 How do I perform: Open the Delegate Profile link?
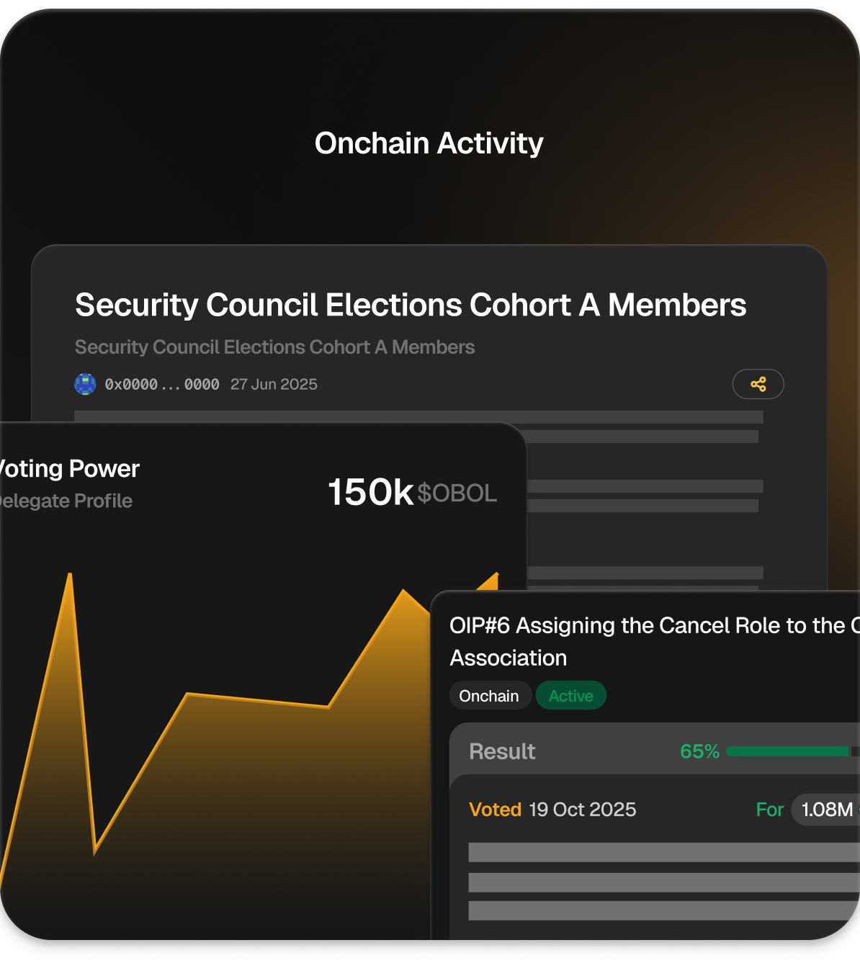click(x=66, y=501)
